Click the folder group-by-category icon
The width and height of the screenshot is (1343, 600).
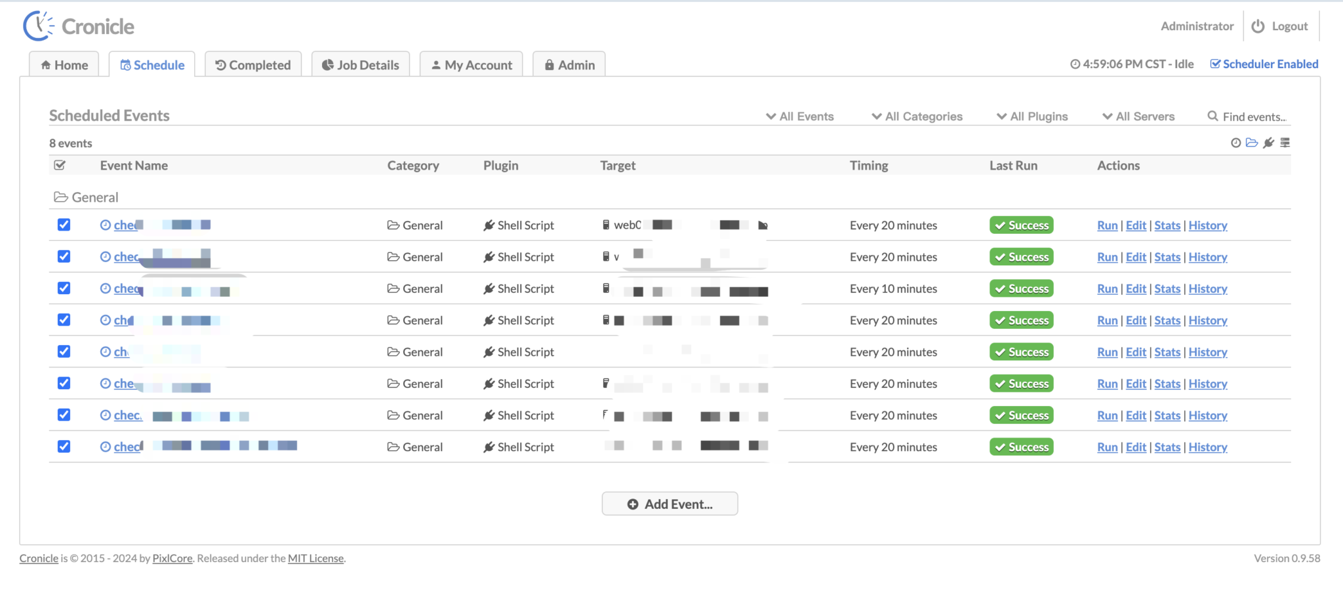1252,143
